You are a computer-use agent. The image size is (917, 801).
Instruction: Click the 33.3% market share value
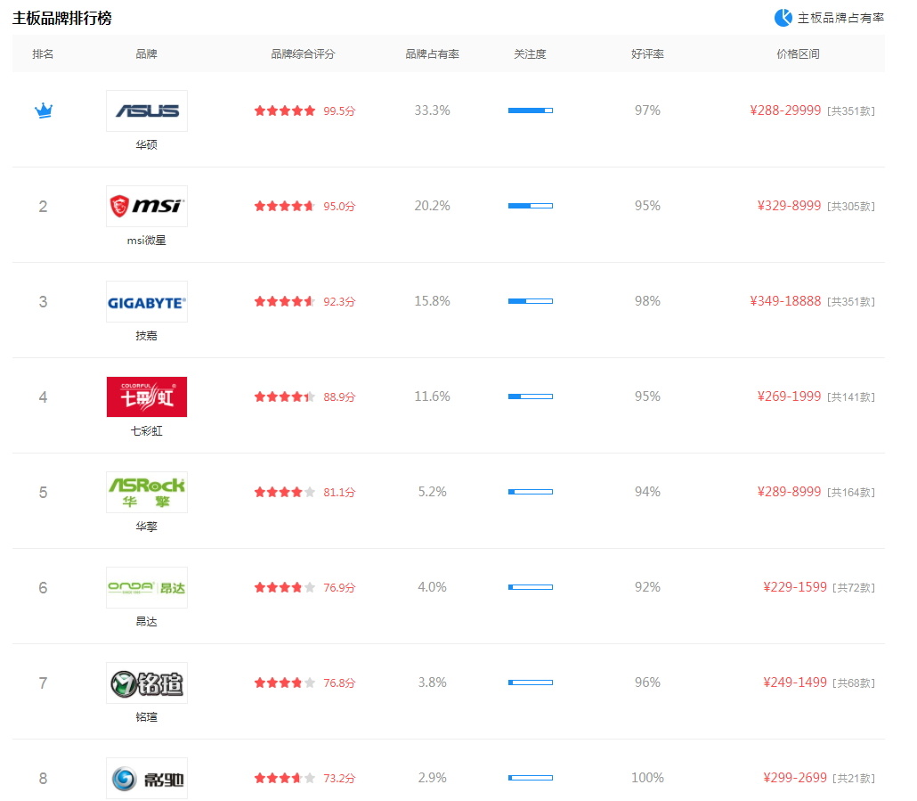click(432, 110)
